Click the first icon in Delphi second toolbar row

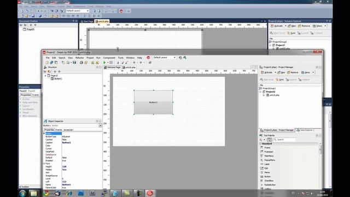pyautogui.click(x=47, y=63)
